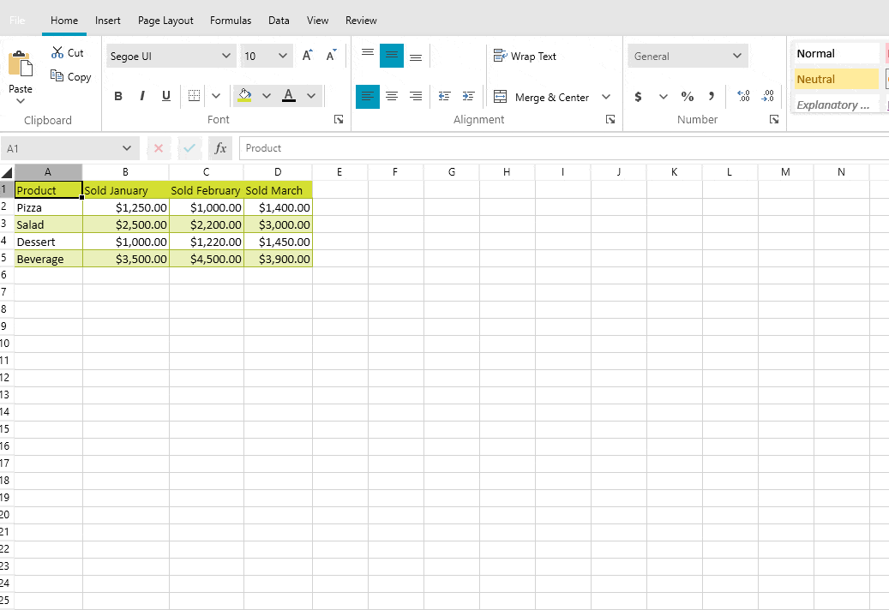Apply the percent number format

click(x=687, y=96)
